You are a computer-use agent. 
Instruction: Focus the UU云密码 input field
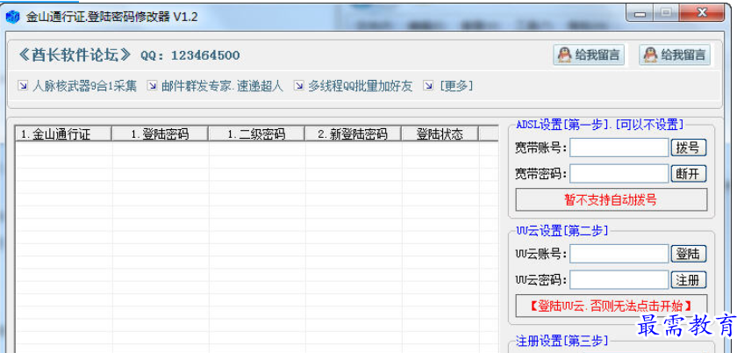pos(619,280)
